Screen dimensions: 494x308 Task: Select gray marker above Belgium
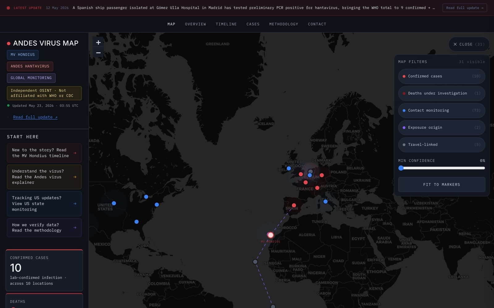(311, 171)
